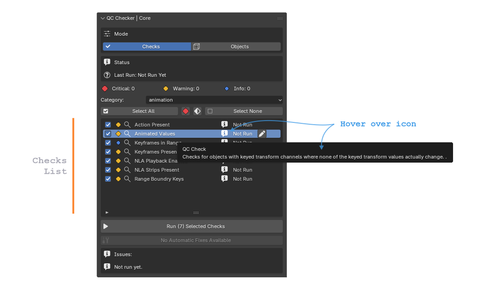
Task: Click the pencil edit icon on Animated Values
Action: [x=262, y=134]
